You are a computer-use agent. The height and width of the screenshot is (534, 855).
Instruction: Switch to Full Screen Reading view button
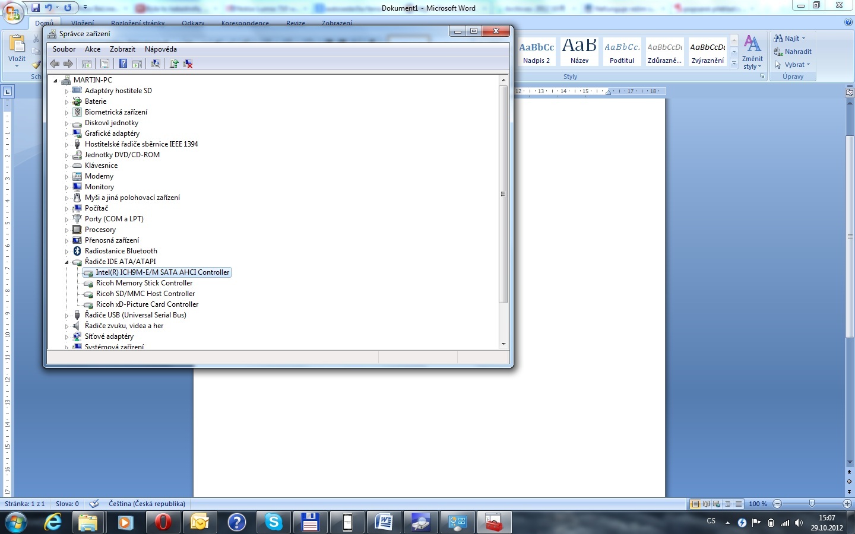[706, 504]
